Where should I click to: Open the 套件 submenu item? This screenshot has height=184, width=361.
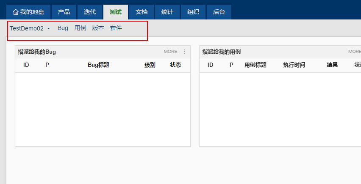pyautogui.click(x=116, y=28)
